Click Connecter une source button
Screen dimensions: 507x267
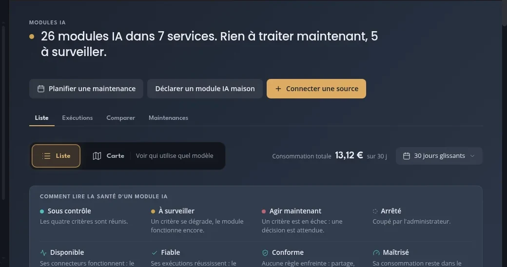click(x=316, y=89)
